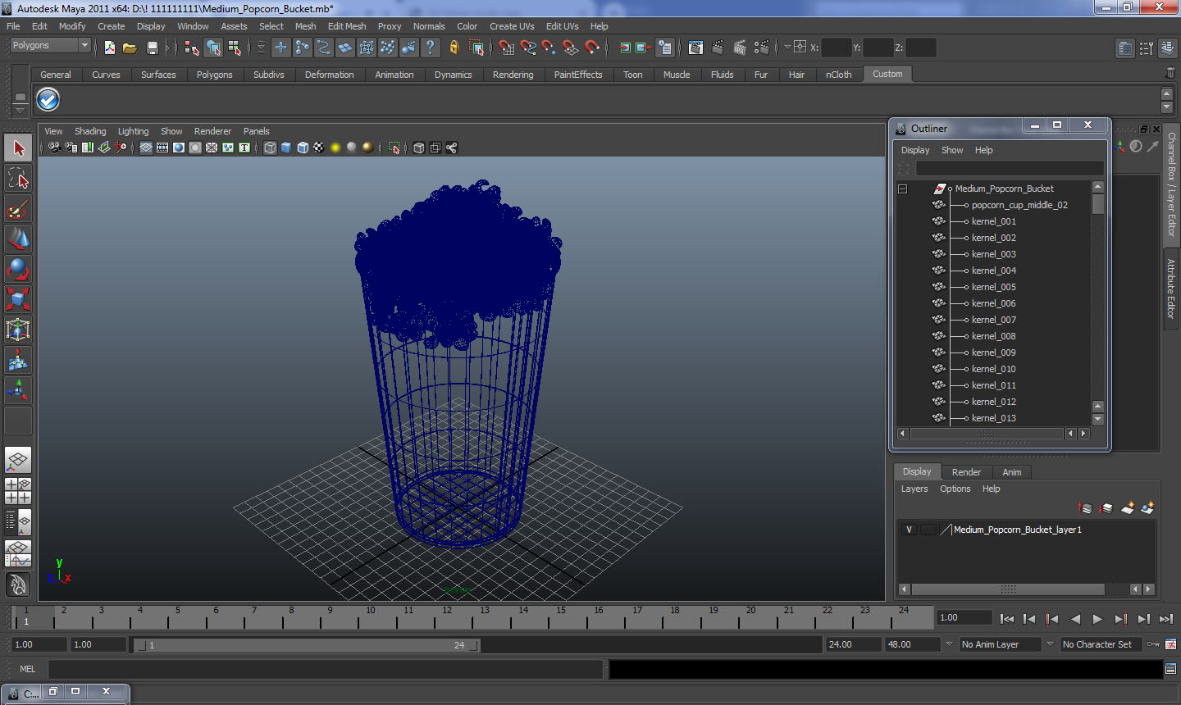Open the character set dropdown arrow

[1050, 644]
